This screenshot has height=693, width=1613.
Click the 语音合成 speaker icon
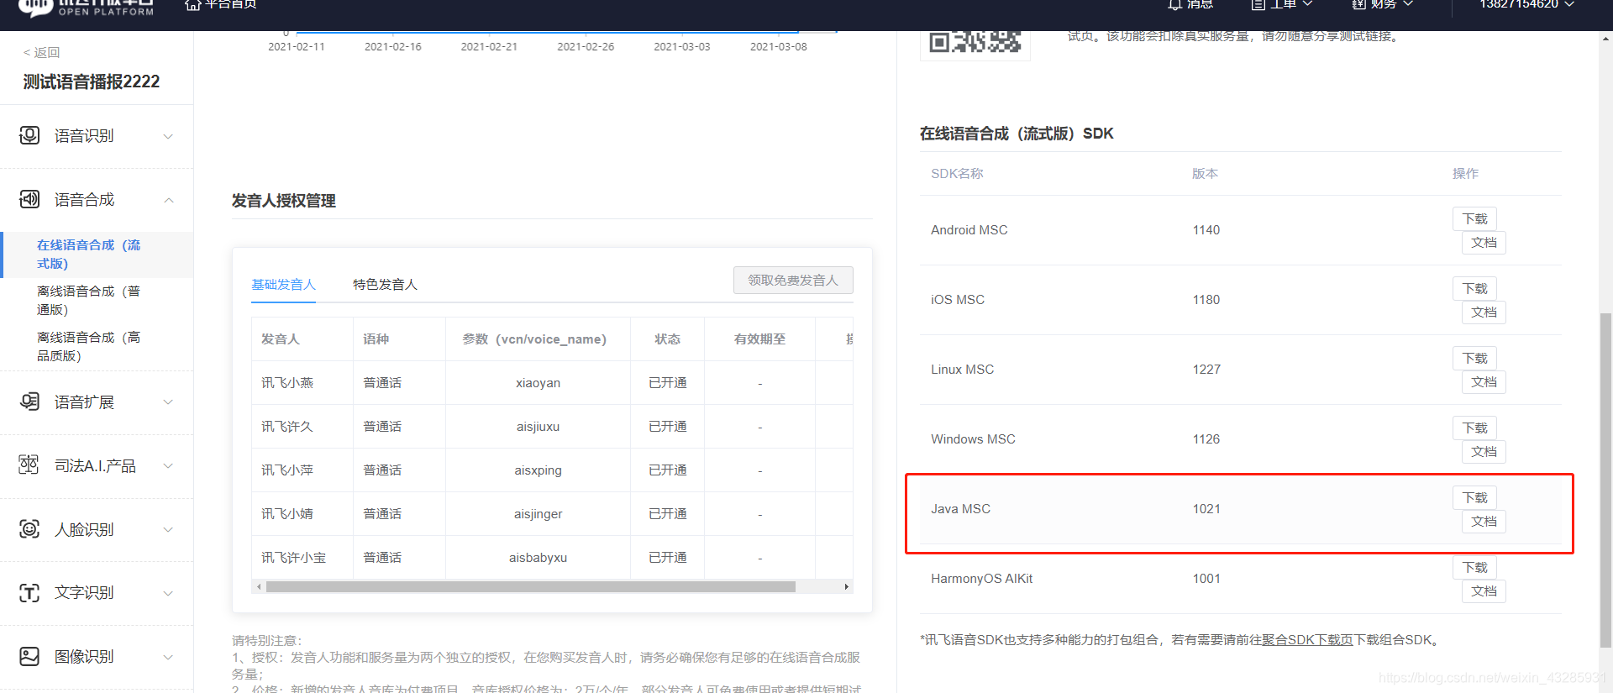tap(29, 199)
